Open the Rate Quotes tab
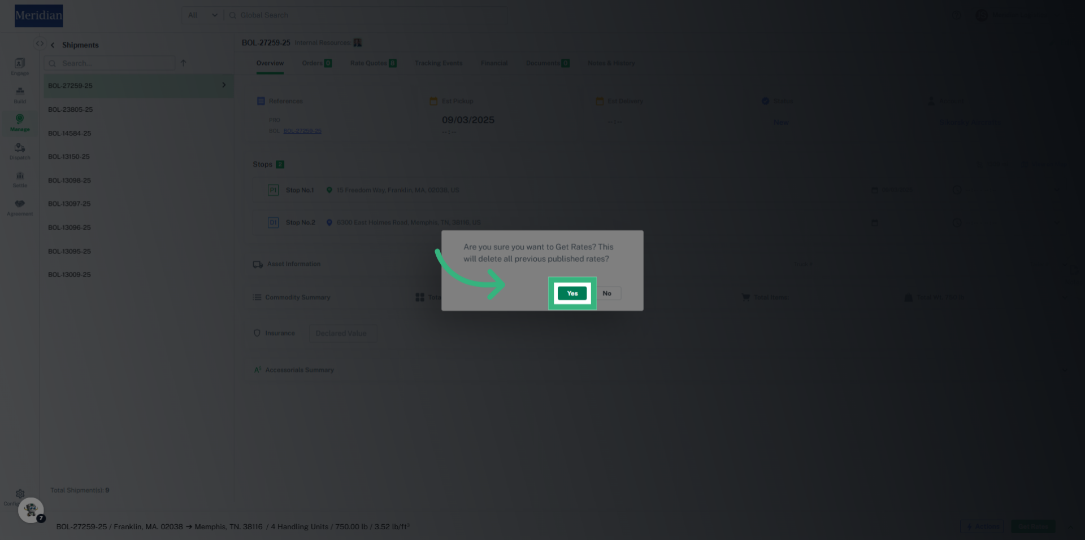This screenshot has width=1085, height=540. (374, 63)
